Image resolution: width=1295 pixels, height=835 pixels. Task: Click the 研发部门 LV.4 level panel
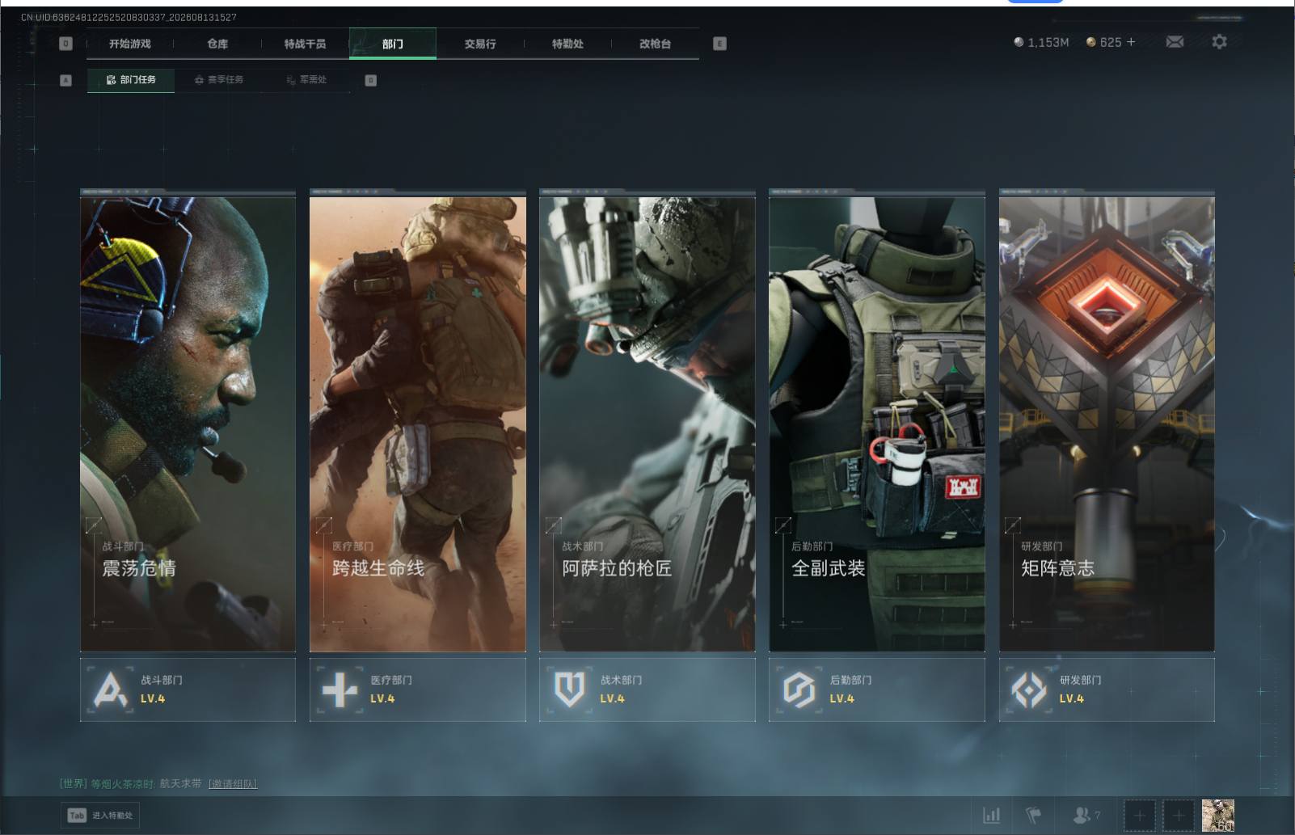click(x=1107, y=690)
